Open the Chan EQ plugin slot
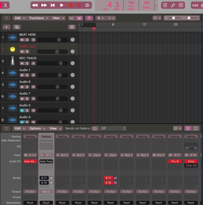This screenshot has height=205, width=203. 191,165
